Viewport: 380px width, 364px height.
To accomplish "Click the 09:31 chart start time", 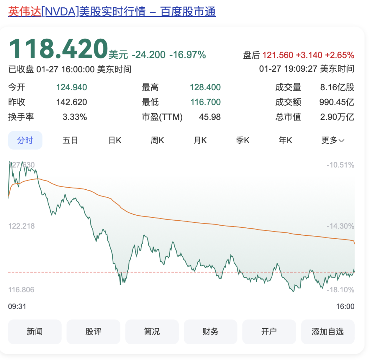I will 17,307.
